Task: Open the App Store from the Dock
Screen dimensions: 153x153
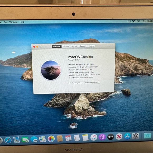Action: pos(127,136)
